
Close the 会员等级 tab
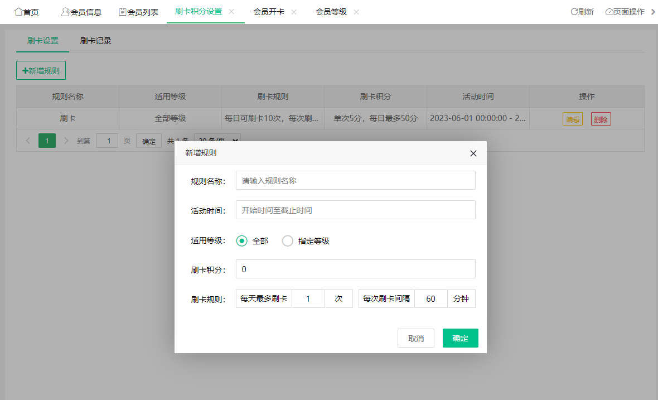[x=356, y=12]
